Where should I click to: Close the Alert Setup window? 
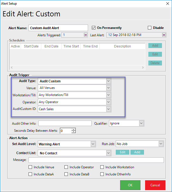[x=168, y=4]
